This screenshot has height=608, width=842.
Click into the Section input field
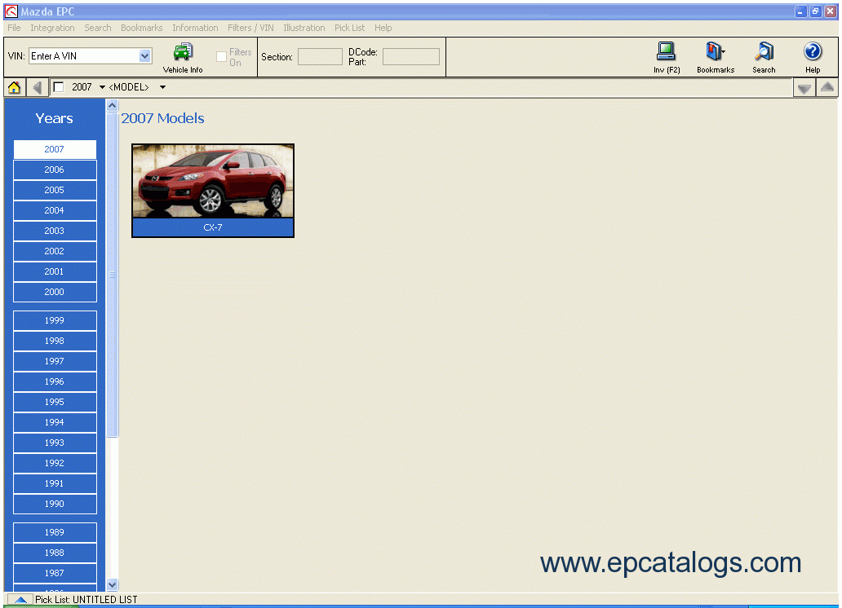[x=320, y=56]
